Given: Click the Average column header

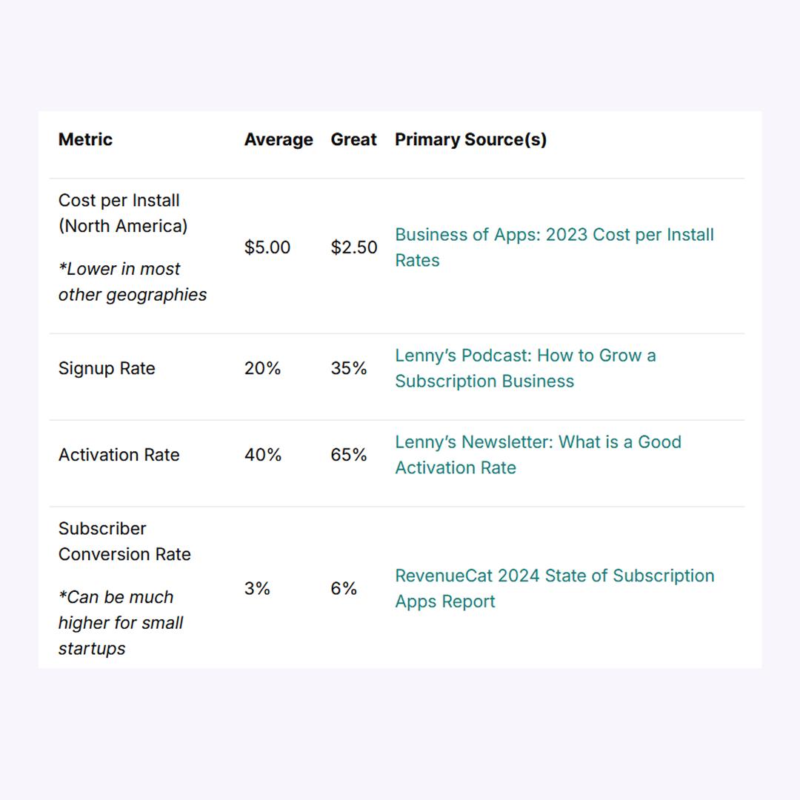Looking at the screenshot, I should (279, 139).
